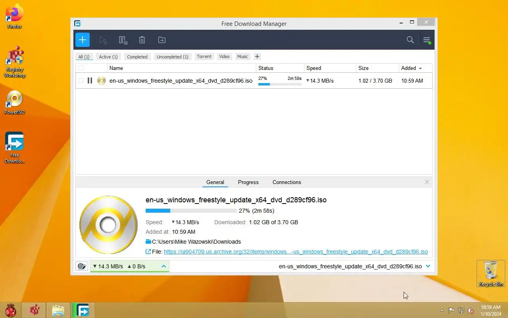Sort by Name column header

click(x=182, y=68)
